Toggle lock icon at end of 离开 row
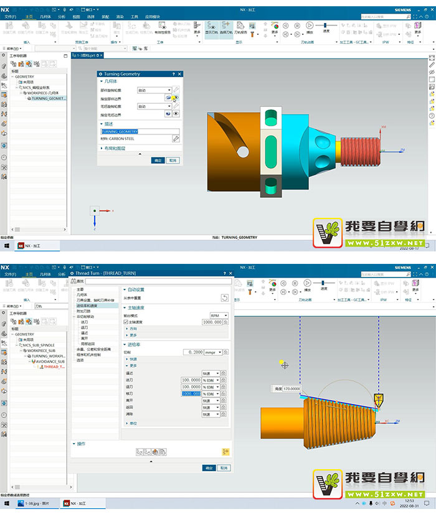This screenshot has width=436, height=514. pos(223,401)
